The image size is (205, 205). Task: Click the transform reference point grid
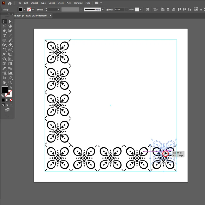click(x=196, y=9)
